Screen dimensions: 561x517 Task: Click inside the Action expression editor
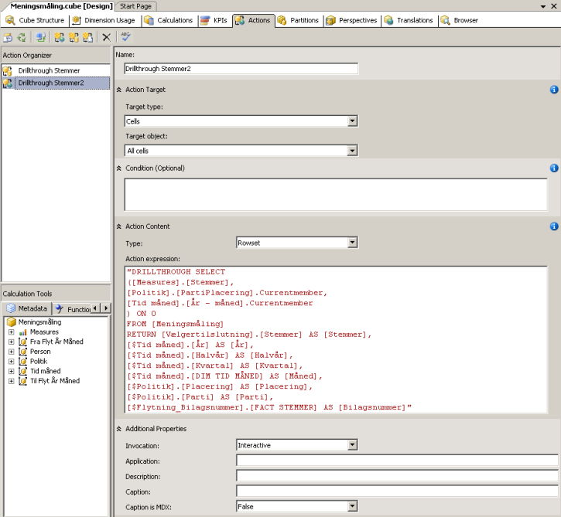336,340
